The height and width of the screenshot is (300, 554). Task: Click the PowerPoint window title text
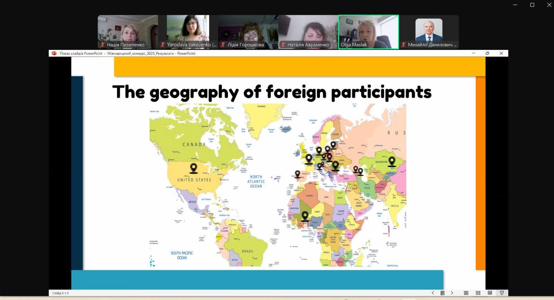click(127, 53)
